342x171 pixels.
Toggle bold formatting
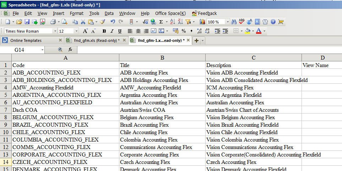click(x=104, y=31)
